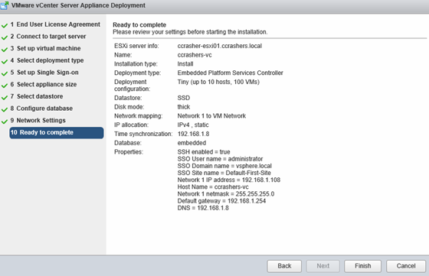Jump to step 3 Set up virtual machine
The width and height of the screenshot is (429, 276).
click(46, 49)
